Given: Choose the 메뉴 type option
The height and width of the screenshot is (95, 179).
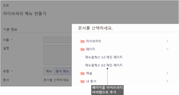Looking at the screenshot, I should click(49, 71).
